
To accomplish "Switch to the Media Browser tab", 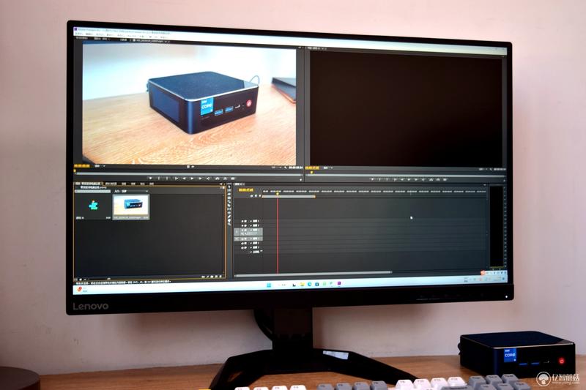I will (111, 184).
